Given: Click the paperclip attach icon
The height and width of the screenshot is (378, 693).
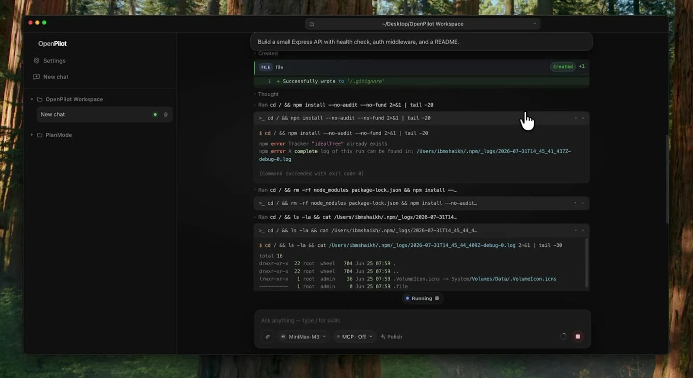Looking at the screenshot, I should (268, 337).
